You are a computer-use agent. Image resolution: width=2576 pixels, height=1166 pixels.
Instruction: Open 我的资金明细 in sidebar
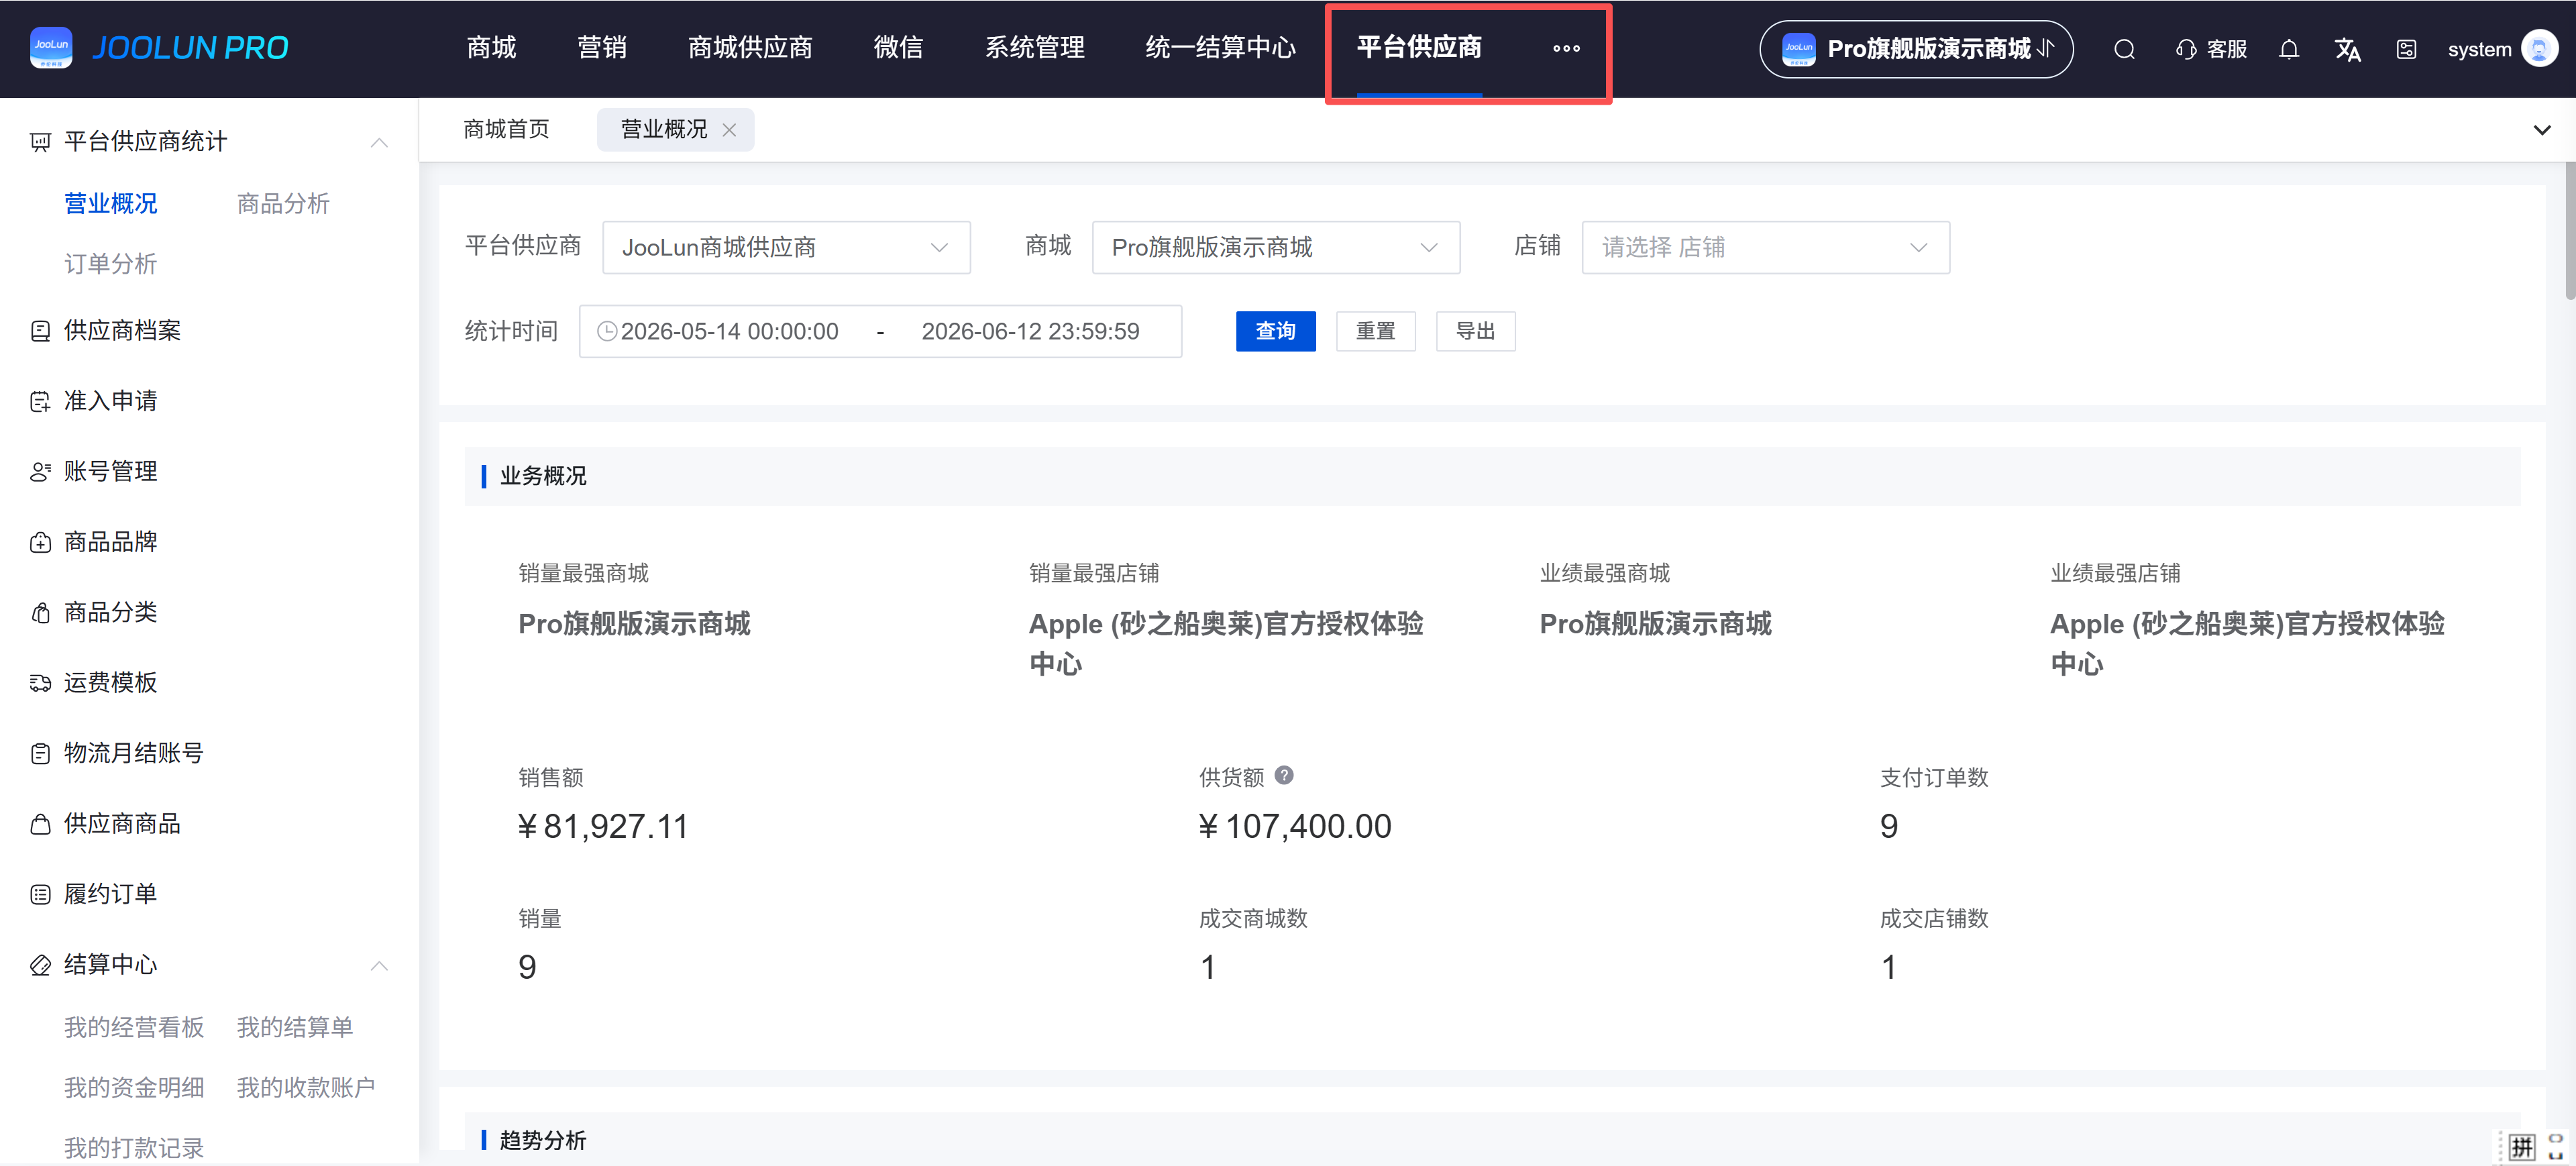[134, 1088]
